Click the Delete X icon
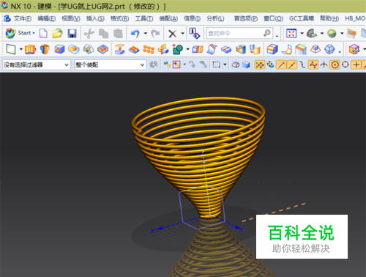The width and height of the screenshot is (366, 277). pos(173,34)
